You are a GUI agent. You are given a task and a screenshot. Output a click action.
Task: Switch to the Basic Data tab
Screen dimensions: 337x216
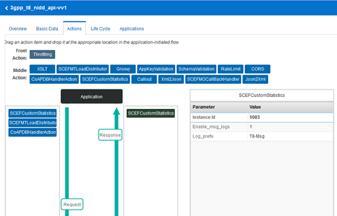click(x=47, y=29)
